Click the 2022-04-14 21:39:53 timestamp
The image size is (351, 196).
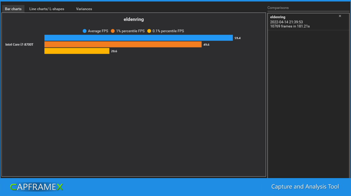(x=286, y=22)
